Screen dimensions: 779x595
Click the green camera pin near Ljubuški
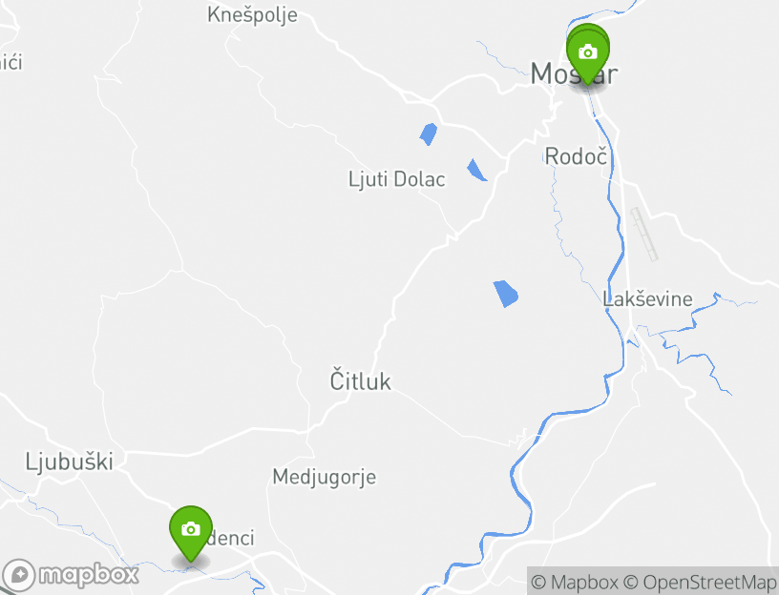coord(191,532)
